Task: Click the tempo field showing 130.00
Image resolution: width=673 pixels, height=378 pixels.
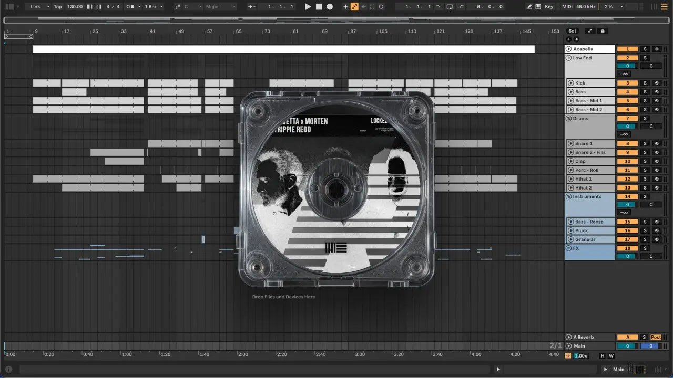Action: pyautogui.click(x=75, y=7)
